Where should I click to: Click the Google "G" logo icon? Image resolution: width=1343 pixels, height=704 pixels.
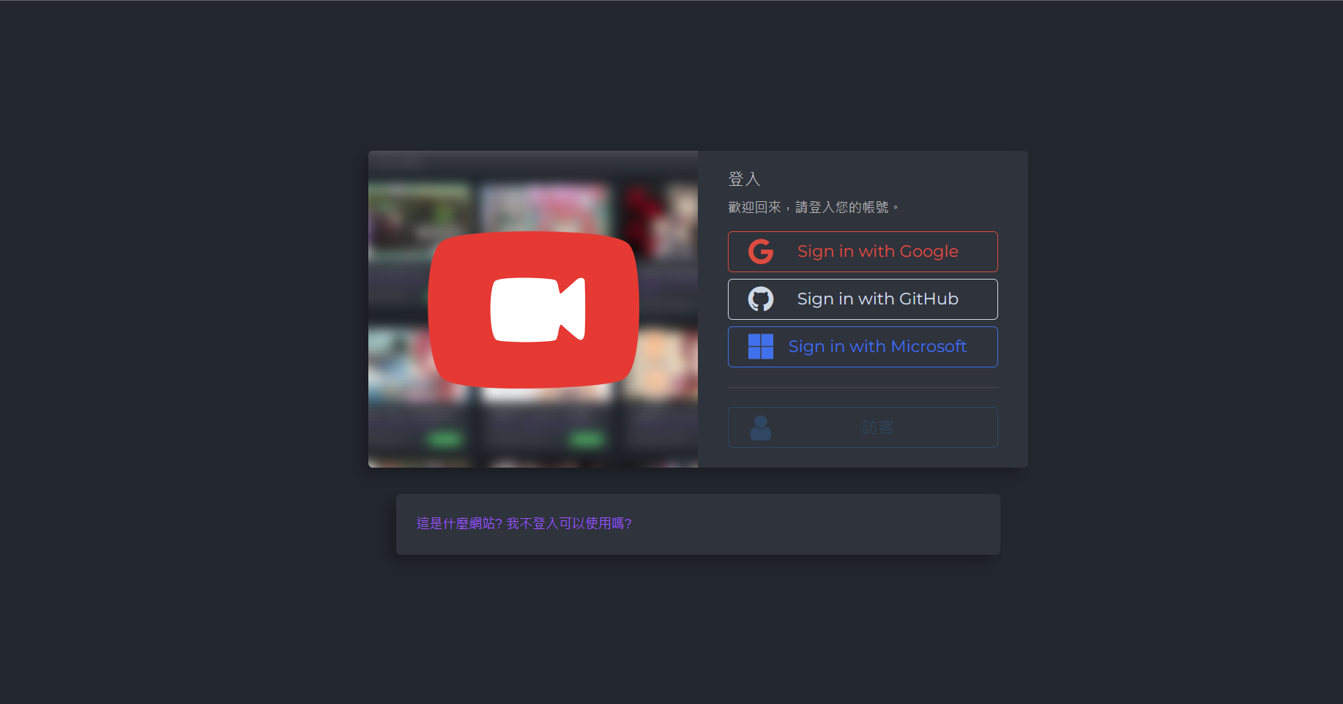pyautogui.click(x=761, y=252)
